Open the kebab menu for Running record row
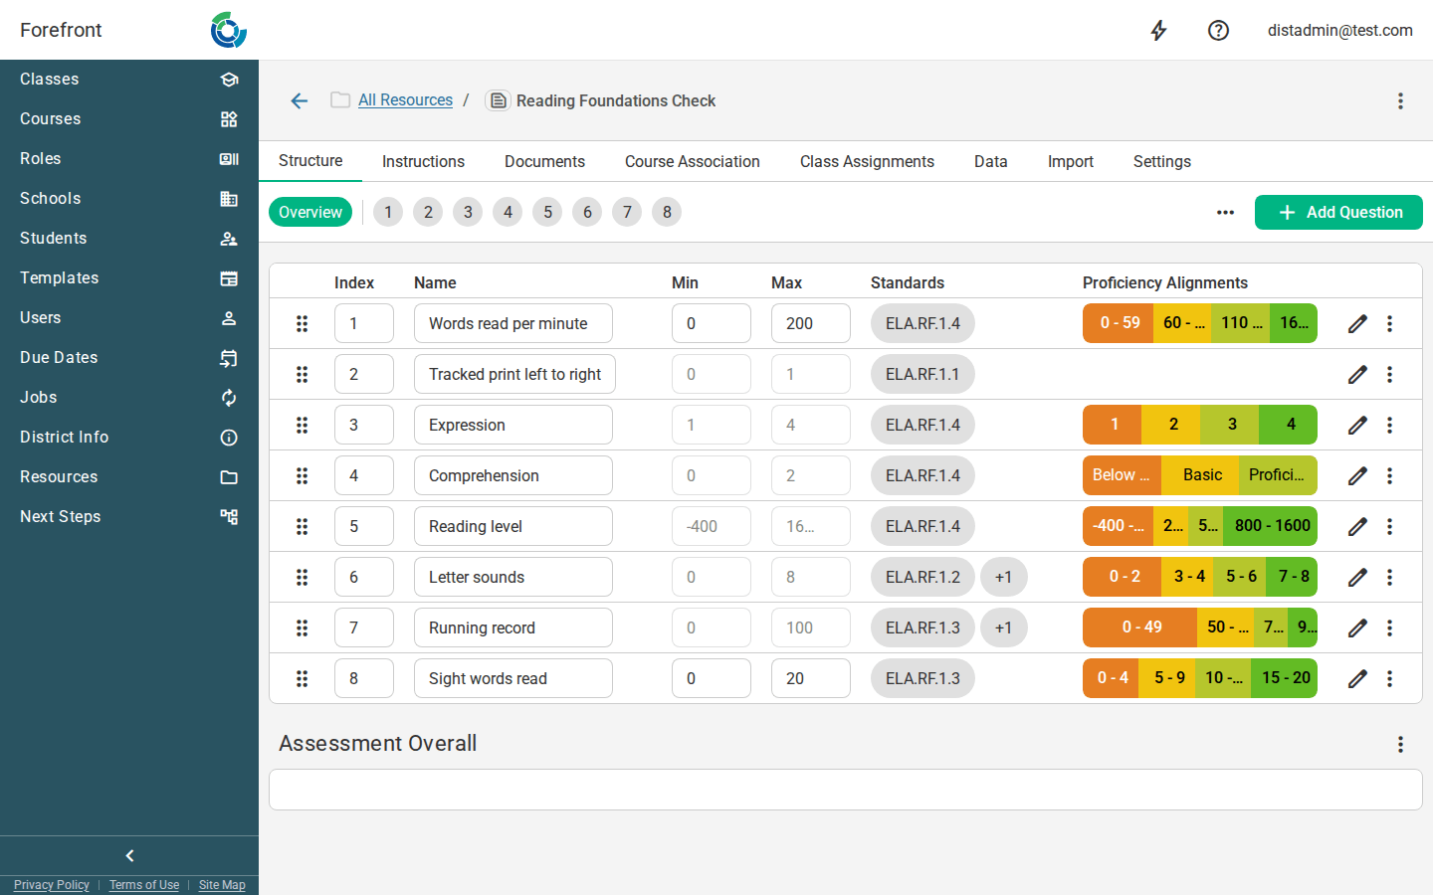 point(1389,627)
